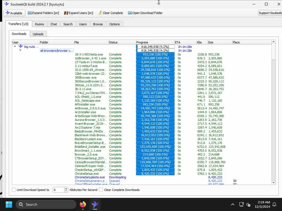Click the Expand Users [on] button
The width and height of the screenshot is (282, 211).
click(78, 13)
